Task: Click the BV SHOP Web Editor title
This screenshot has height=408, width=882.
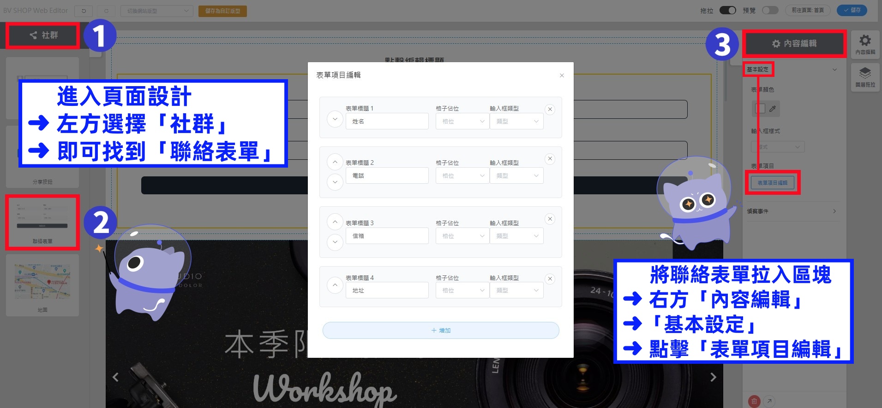Action: 36,10
